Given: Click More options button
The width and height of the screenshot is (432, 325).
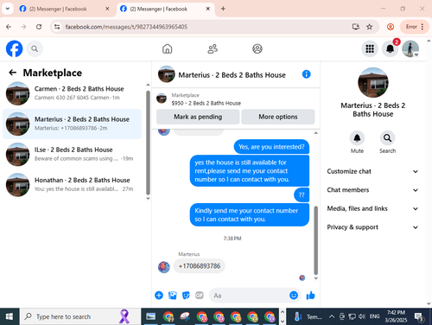Looking at the screenshot, I should click(278, 117).
